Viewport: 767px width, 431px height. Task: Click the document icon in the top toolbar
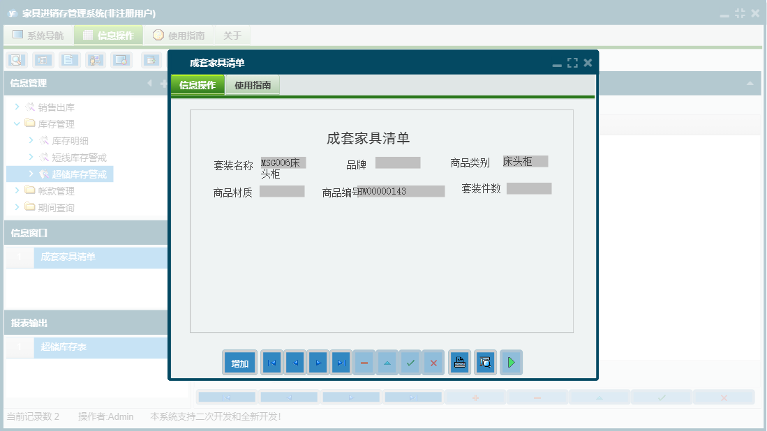[68, 60]
